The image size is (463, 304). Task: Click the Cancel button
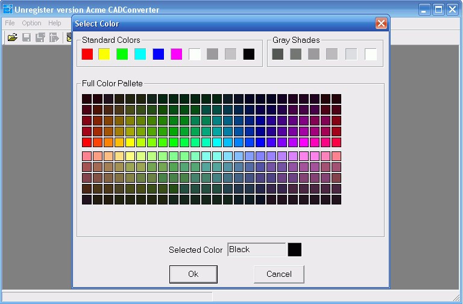pos(279,274)
